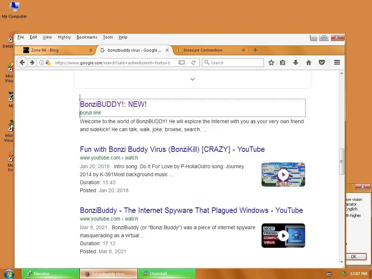The height and width of the screenshot is (279, 372).
Task: Click the padlock warning icon in address bar
Action: (x=48, y=62)
